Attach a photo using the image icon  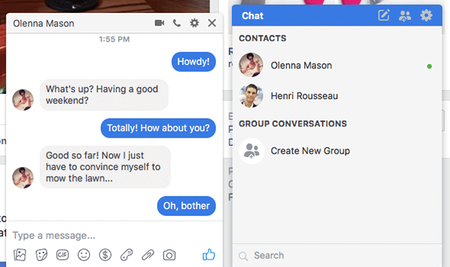pyautogui.click(x=20, y=254)
